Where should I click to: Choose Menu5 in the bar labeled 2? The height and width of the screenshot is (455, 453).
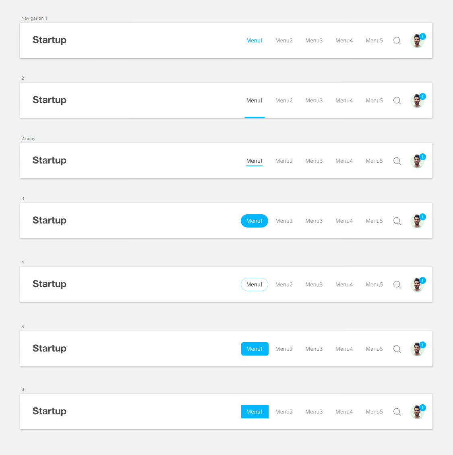[374, 101]
